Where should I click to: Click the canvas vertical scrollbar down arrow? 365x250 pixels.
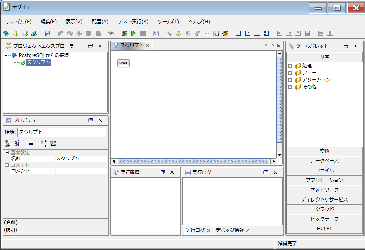[x=280, y=155]
